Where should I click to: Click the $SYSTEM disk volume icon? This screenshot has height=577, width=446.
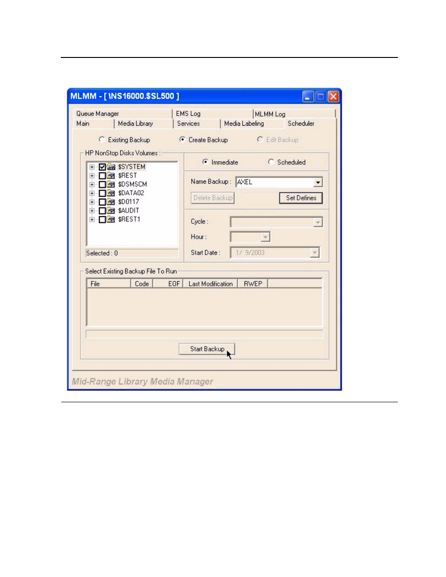pos(111,167)
